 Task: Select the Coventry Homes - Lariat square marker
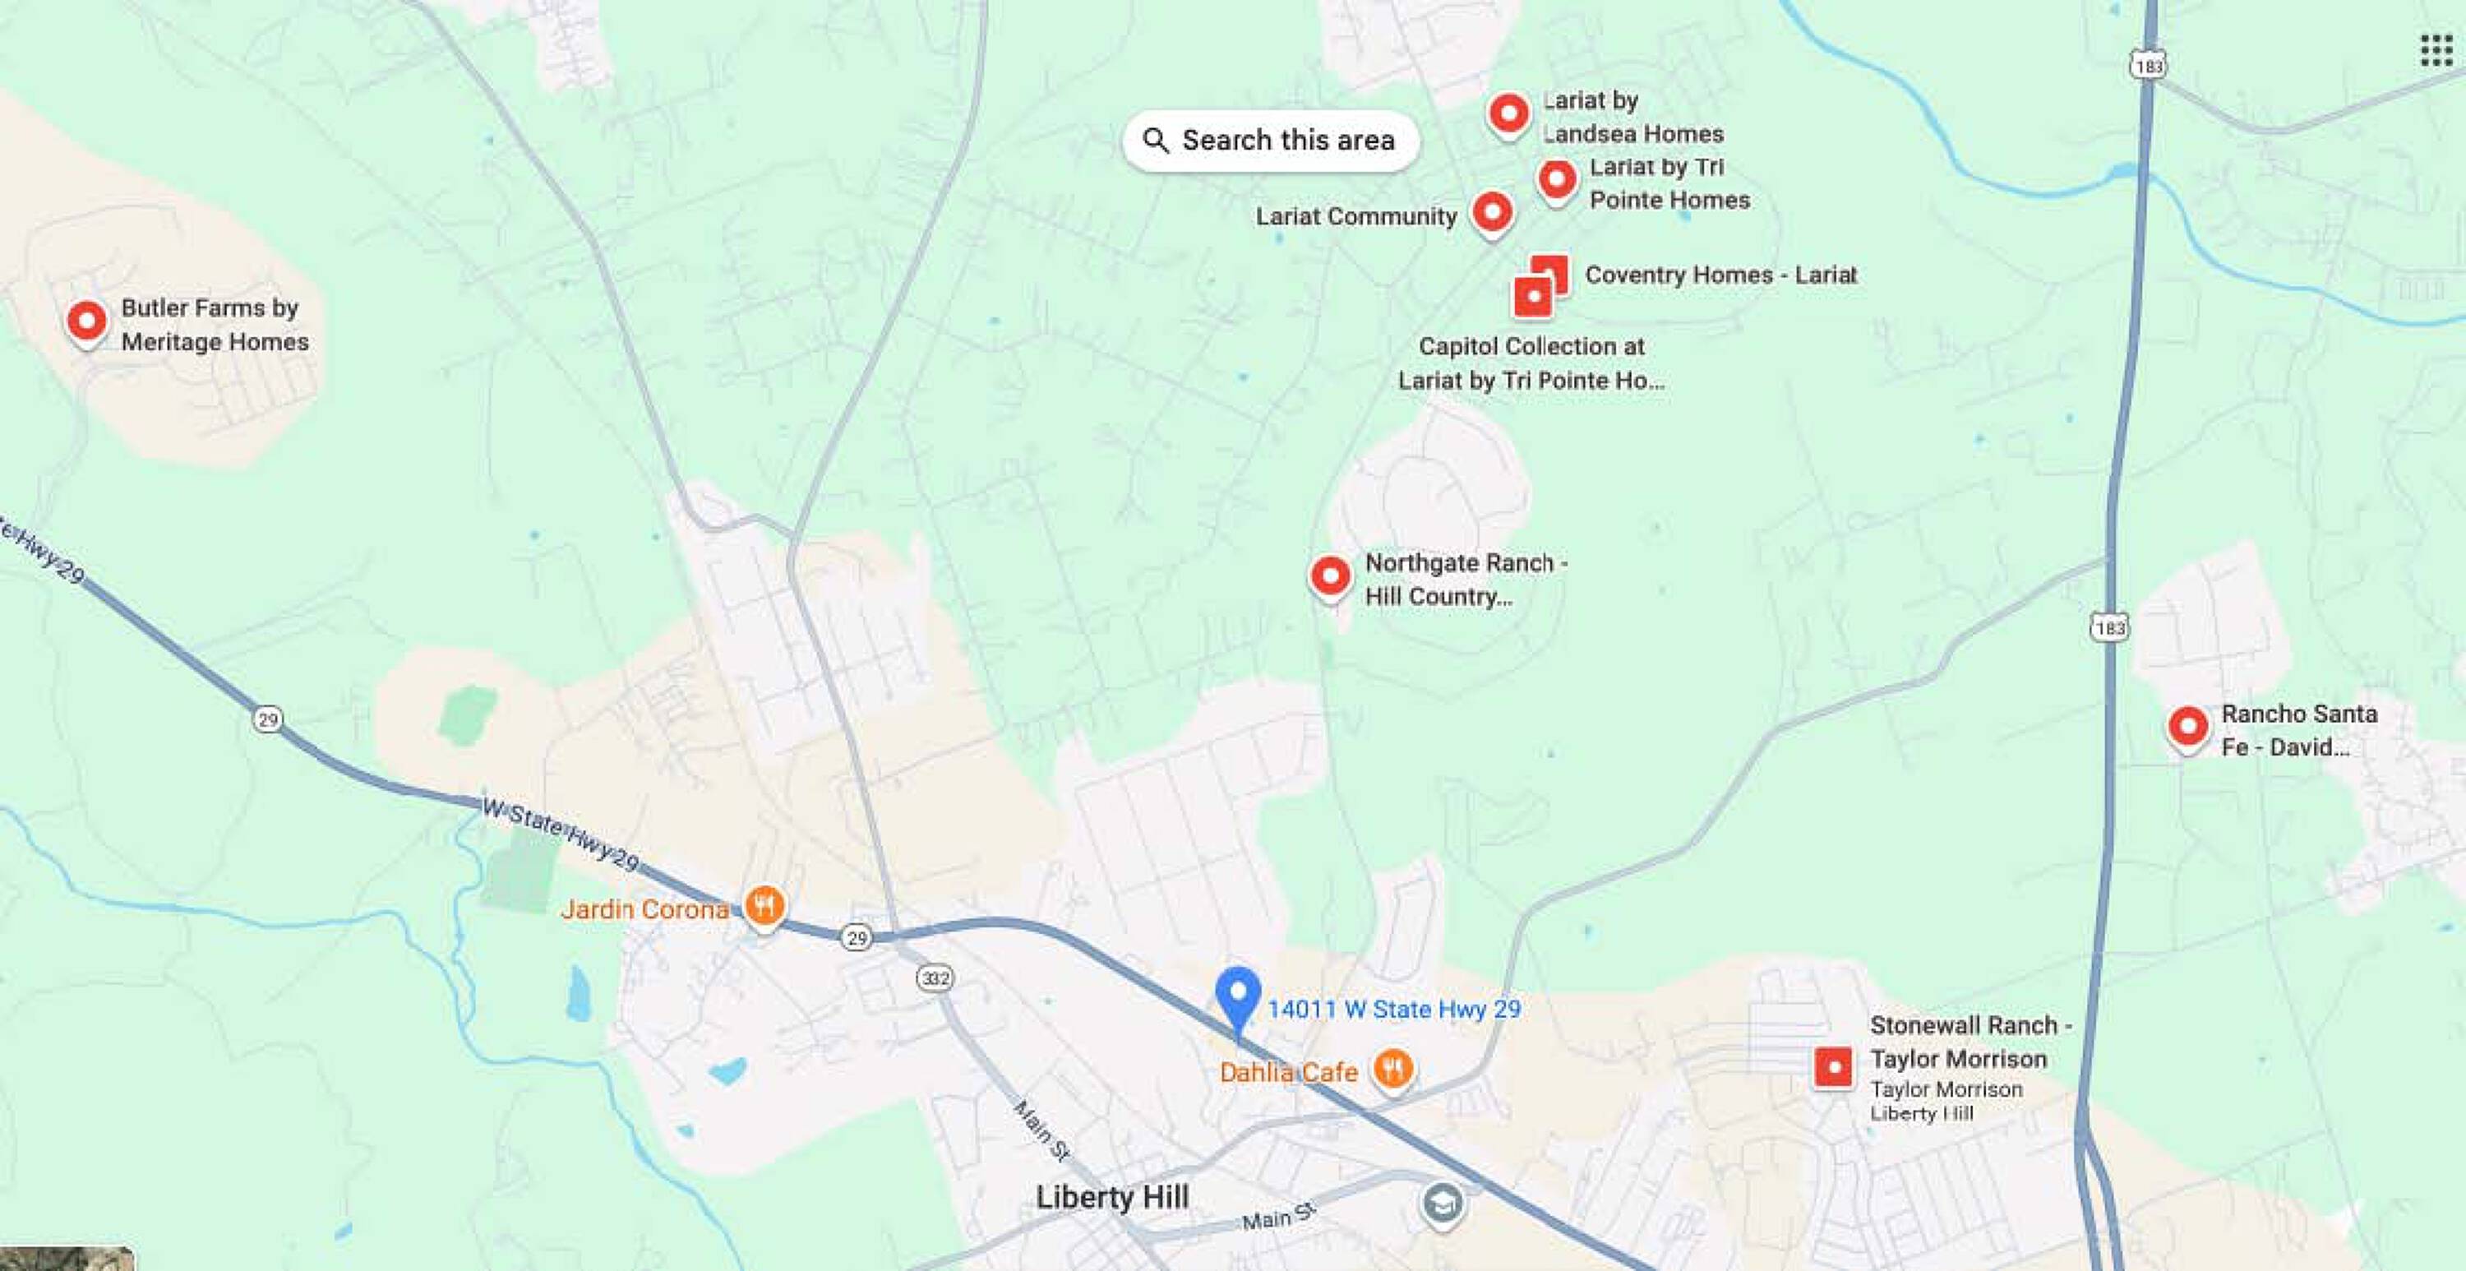[x=1549, y=274]
